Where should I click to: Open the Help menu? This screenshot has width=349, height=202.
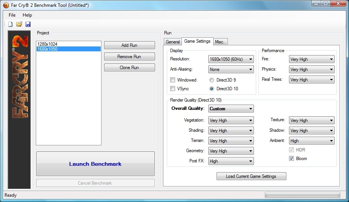click(x=27, y=15)
